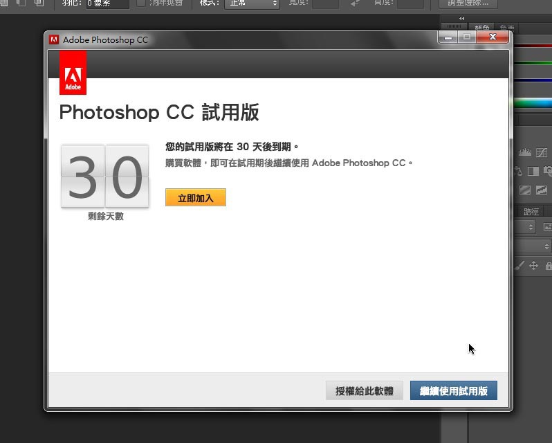The width and height of the screenshot is (552, 443).
Task: Add a Black & White adjustment icon
Action: (x=533, y=171)
